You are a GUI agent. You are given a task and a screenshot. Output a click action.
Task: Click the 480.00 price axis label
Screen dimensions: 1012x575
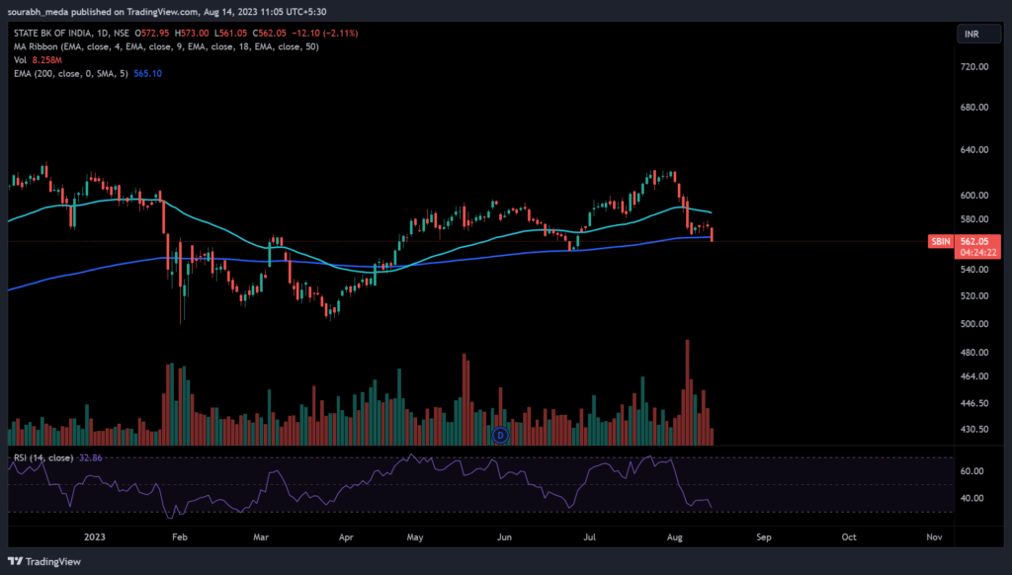pyautogui.click(x=973, y=353)
